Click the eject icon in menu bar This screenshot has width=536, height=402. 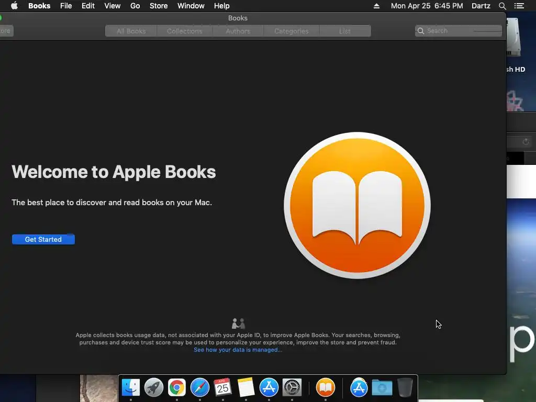coord(376,6)
